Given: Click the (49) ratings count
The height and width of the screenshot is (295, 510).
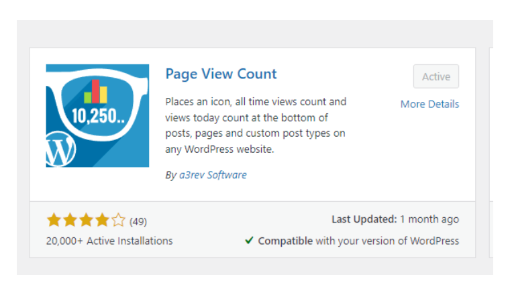Looking at the screenshot, I should click(x=138, y=221).
